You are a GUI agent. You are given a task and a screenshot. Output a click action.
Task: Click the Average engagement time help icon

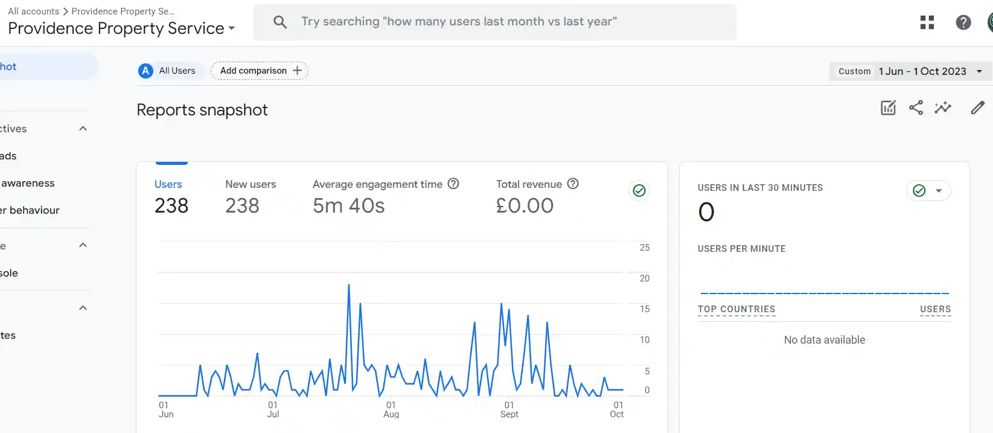(x=453, y=184)
